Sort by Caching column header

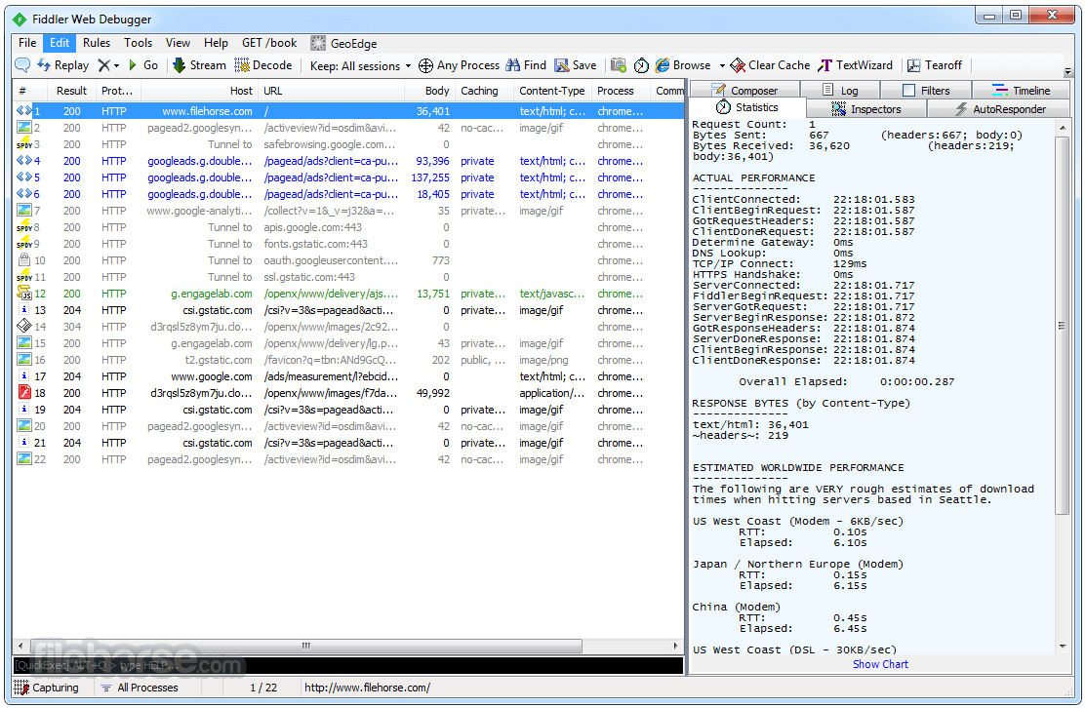[485, 91]
